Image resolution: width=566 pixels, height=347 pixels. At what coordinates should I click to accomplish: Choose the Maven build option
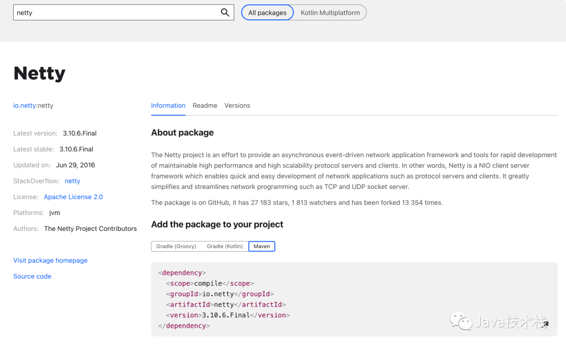tap(262, 247)
